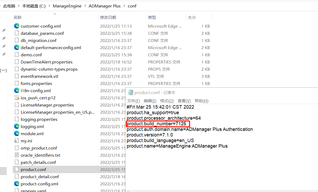The height and width of the screenshot is (192, 318).
Task: Click the line product.build_number=7126 in Notepad
Action: click(156, 124)
